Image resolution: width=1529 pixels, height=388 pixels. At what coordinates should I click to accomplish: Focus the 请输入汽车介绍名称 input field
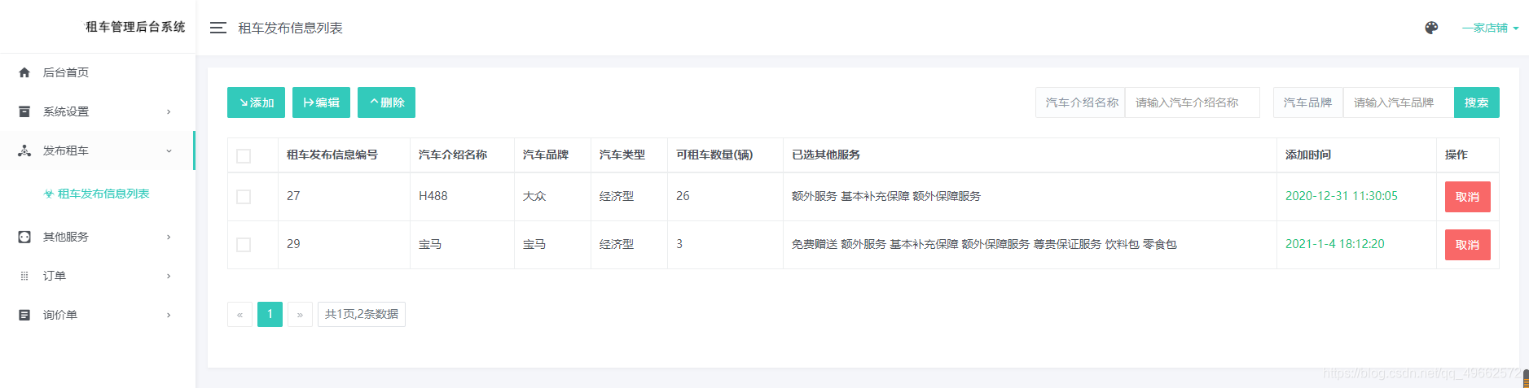click(1192, 102)
